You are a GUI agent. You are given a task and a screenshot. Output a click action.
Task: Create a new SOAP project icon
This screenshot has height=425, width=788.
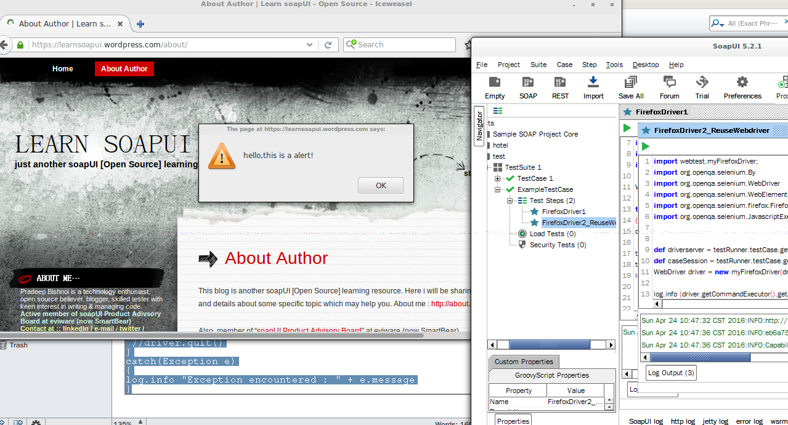tap(527, 82)
